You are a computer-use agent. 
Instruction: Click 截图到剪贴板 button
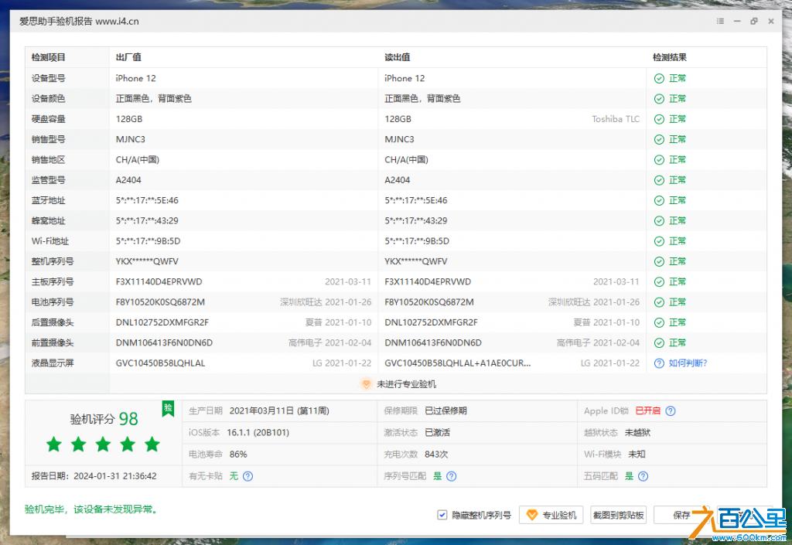pos(618,515)
